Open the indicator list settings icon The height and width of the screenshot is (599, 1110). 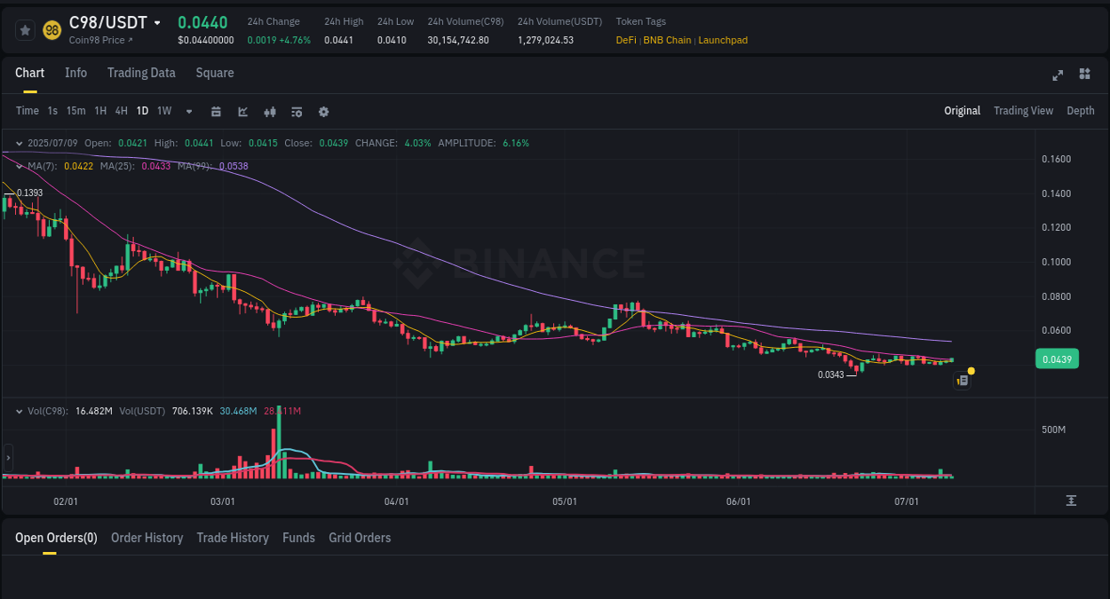pyautogui.click(x=296, y=111)
